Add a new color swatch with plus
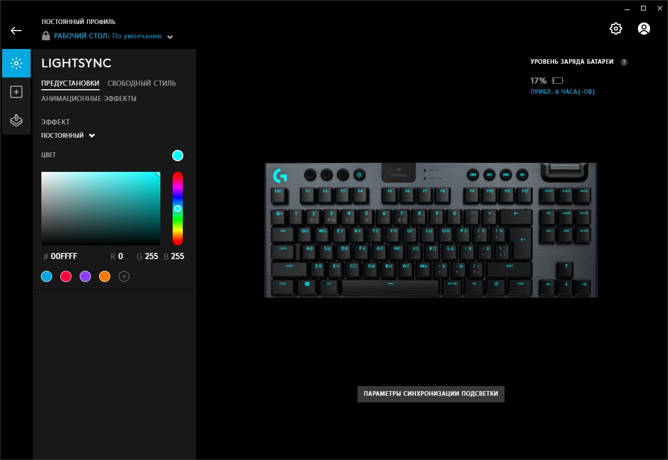Viewport: 668px width, 460px height. pos(124,276)
